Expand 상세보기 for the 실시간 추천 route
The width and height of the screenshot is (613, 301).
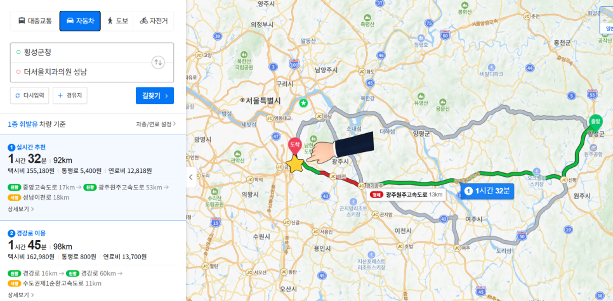pyautogui.click(x=21, y=209)
